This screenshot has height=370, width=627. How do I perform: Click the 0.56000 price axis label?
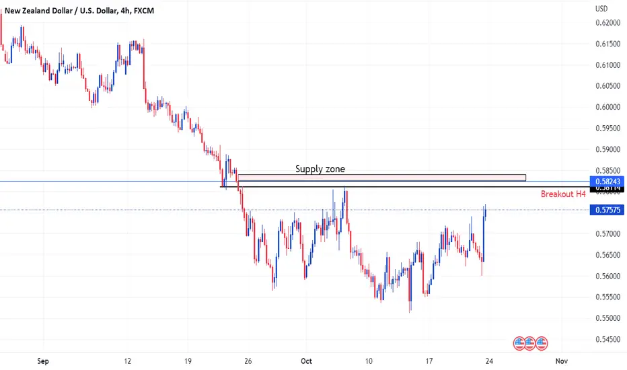tap(607, 276)
